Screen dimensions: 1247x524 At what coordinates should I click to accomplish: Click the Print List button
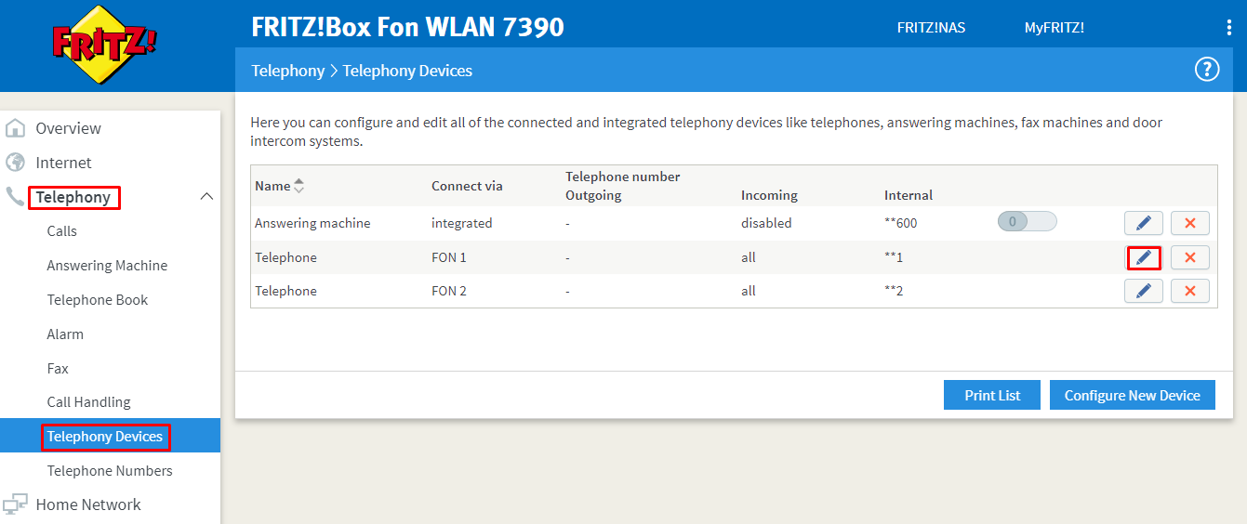[x=992, y=395]
